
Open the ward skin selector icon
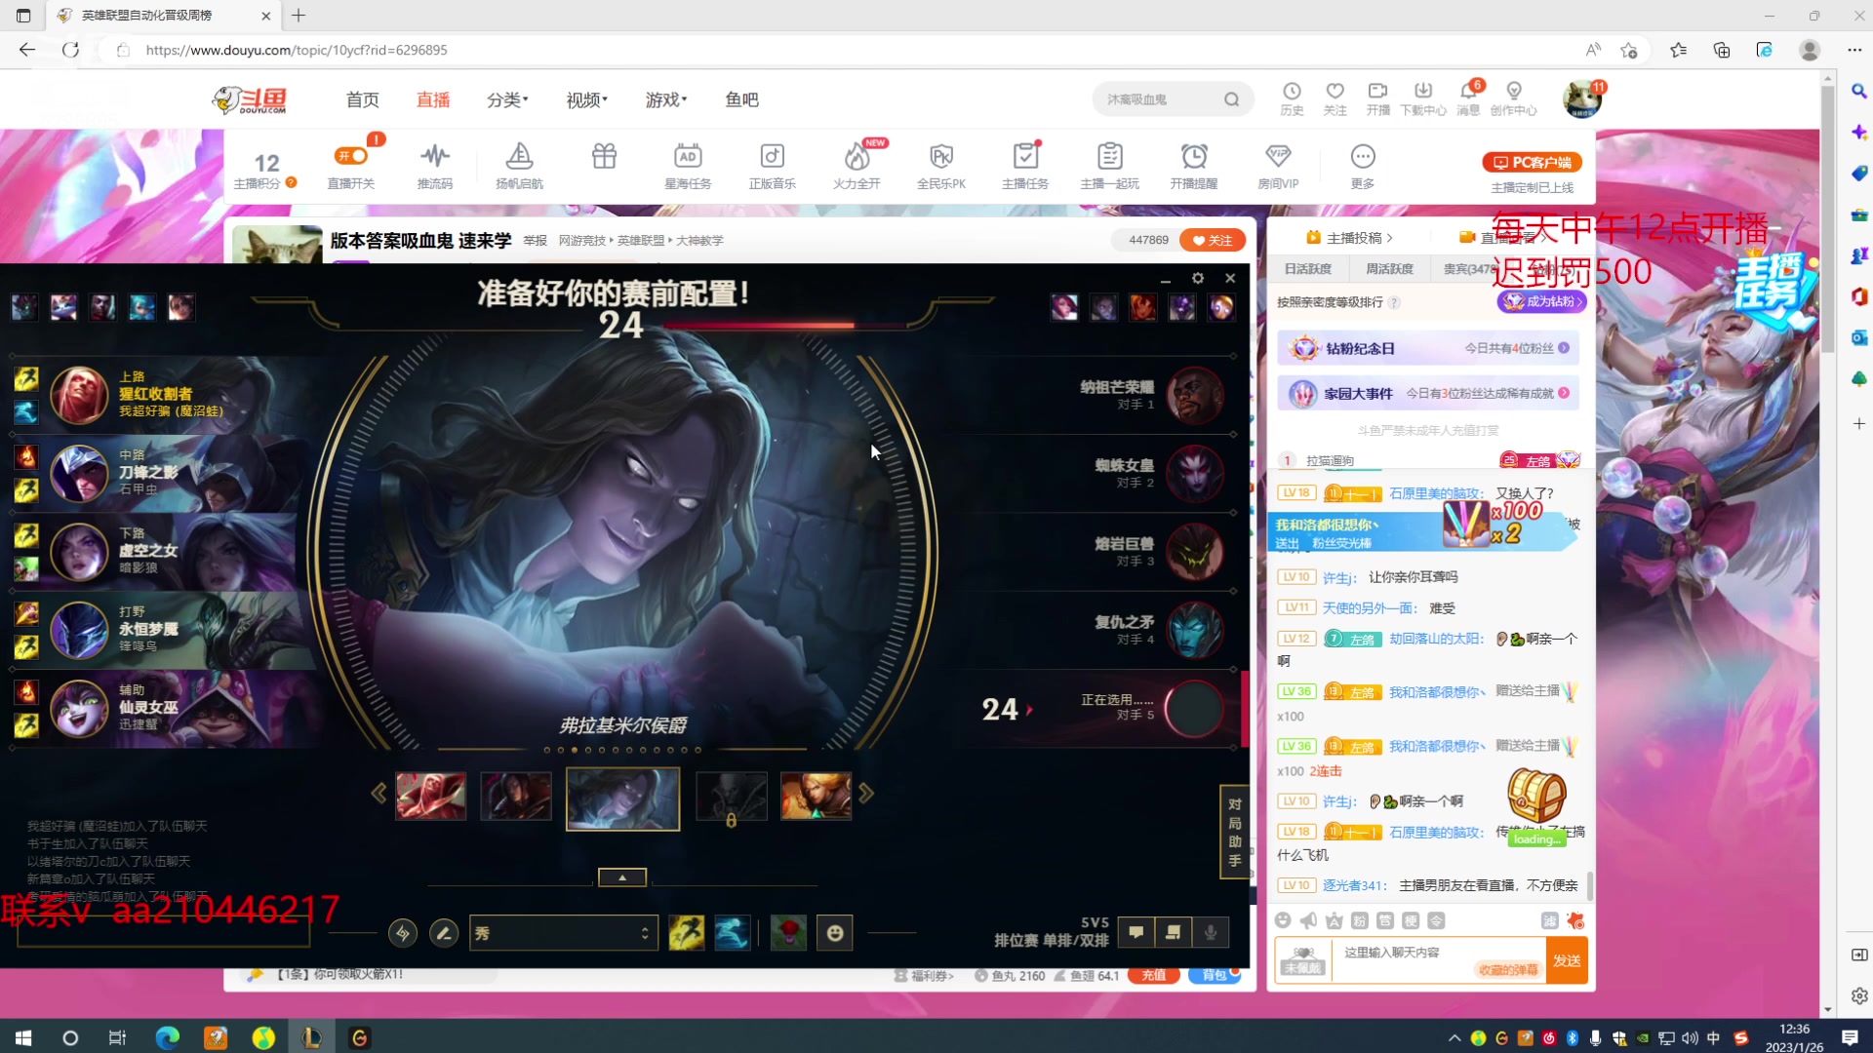coord(788,933)
